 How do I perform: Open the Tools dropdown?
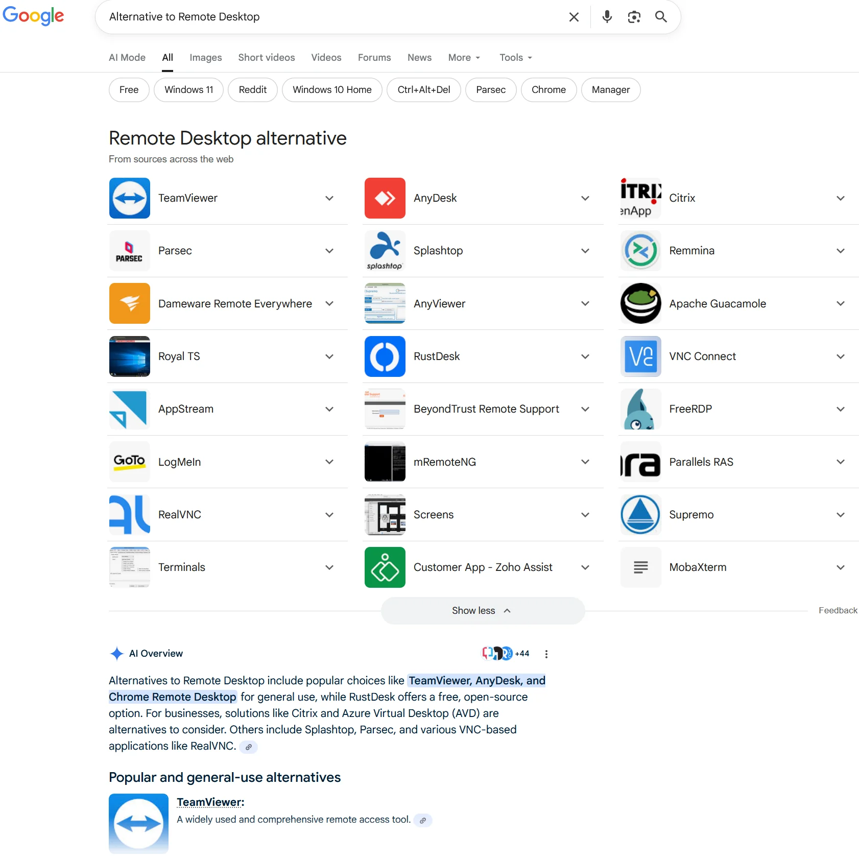(x=515, y=57)
